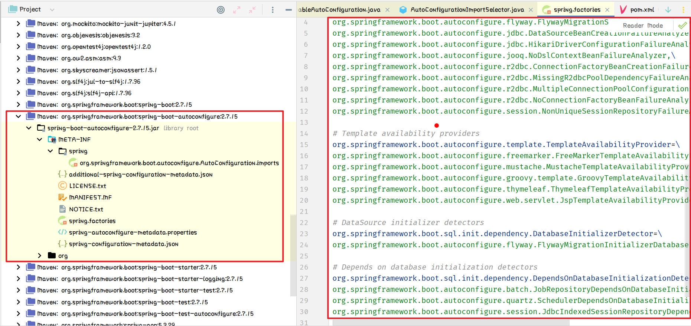Expand the org.ow2.asm:asm:9.3 library node
The width and height of the screenshot is (691, 326).
point(18,58)
